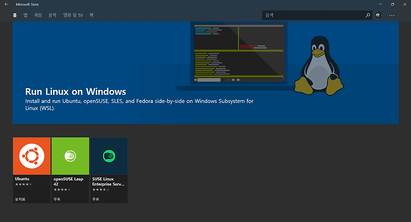Click the terminal laptop illustration in banner
Image resolution: width=411 pixels, height=222 pixels.
coord(239,56)
